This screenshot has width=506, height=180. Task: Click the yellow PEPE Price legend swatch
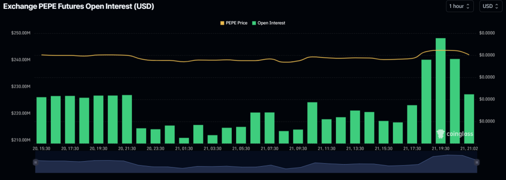(x=222, y=23)
